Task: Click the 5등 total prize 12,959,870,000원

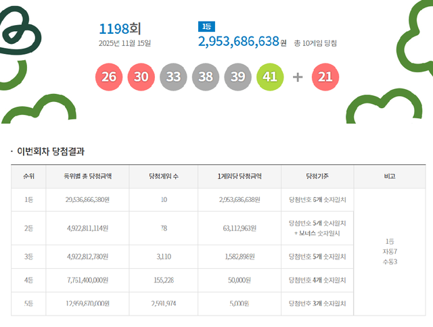Action: click(87, 303)
